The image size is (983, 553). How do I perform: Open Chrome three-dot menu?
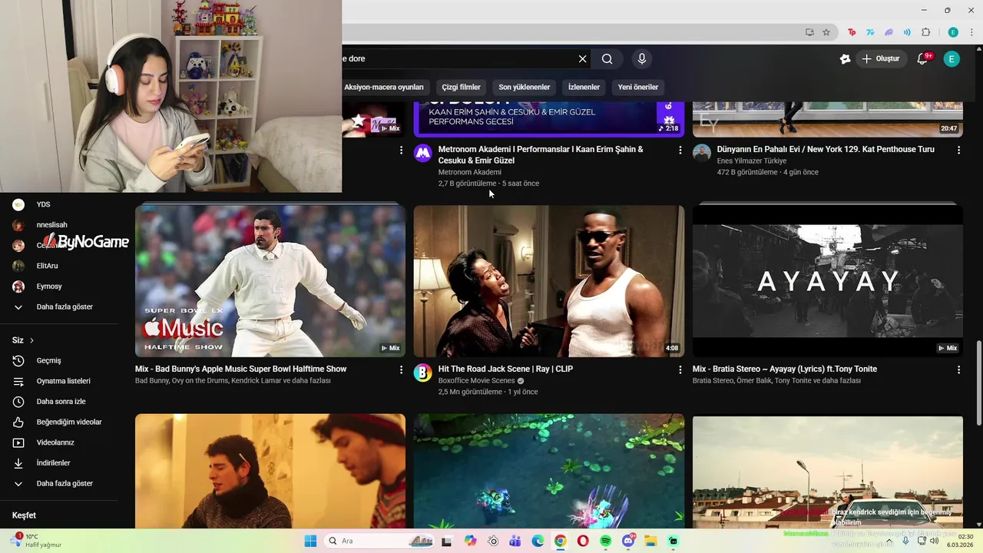(971, 32)
